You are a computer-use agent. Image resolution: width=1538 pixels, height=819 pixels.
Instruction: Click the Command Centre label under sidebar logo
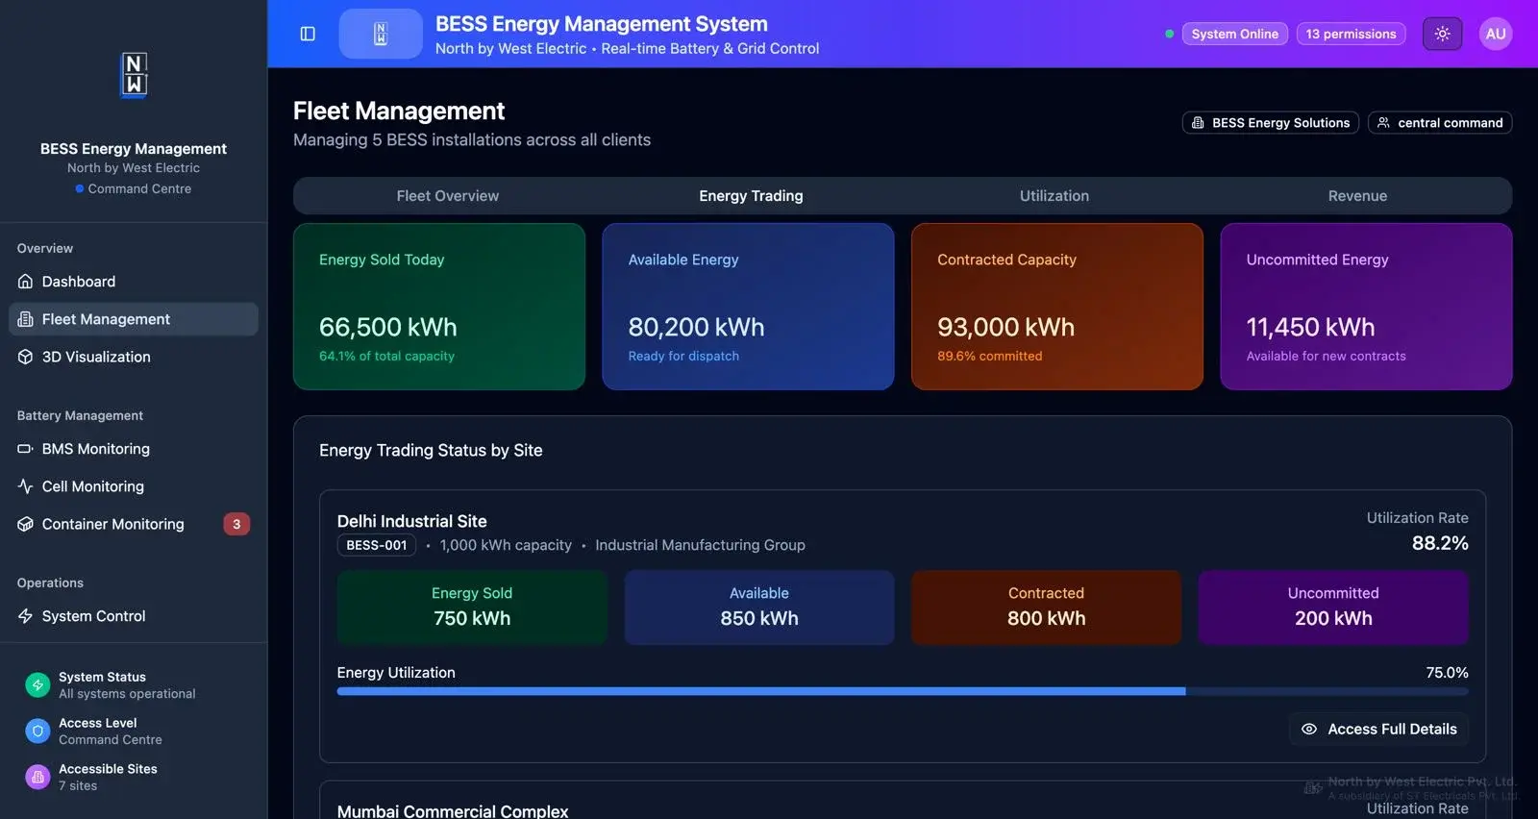click(139, 189)
